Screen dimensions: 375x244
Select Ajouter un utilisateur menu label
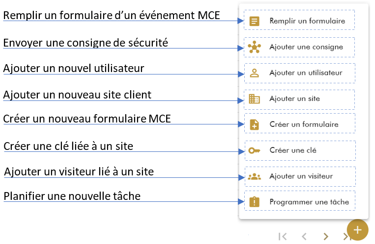pyautogui.click(x=305, y=73)
